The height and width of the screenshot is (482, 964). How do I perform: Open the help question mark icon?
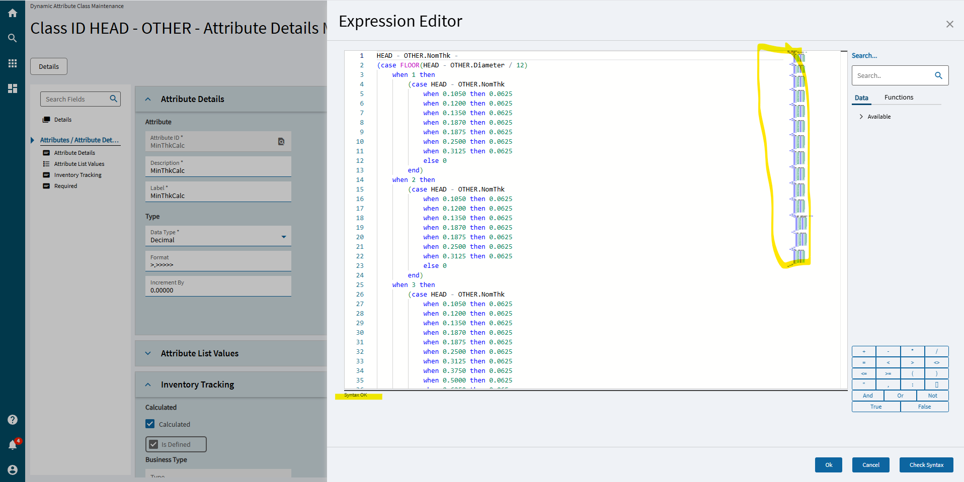(x=13, y=420)
